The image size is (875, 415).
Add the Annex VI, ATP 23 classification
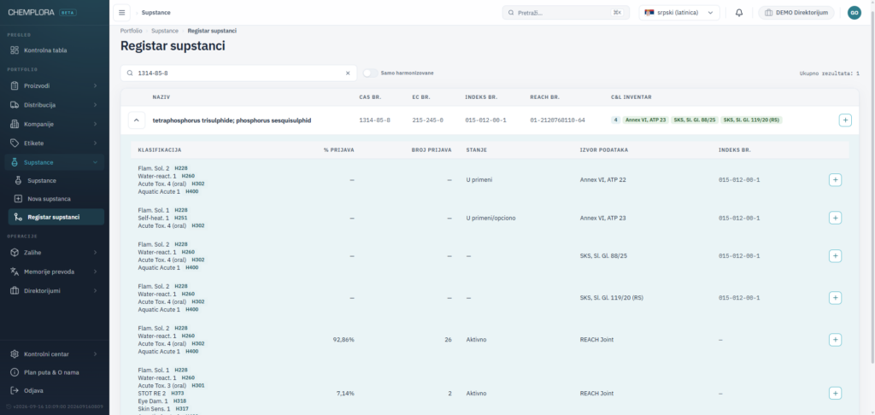tap(835, 218)
